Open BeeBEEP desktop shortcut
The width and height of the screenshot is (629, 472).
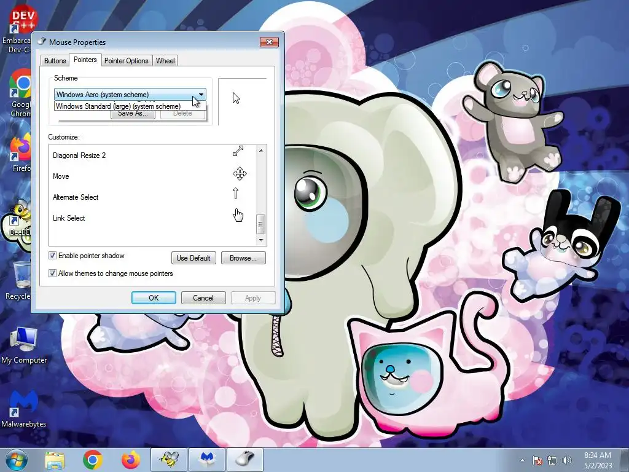[19, 219]
